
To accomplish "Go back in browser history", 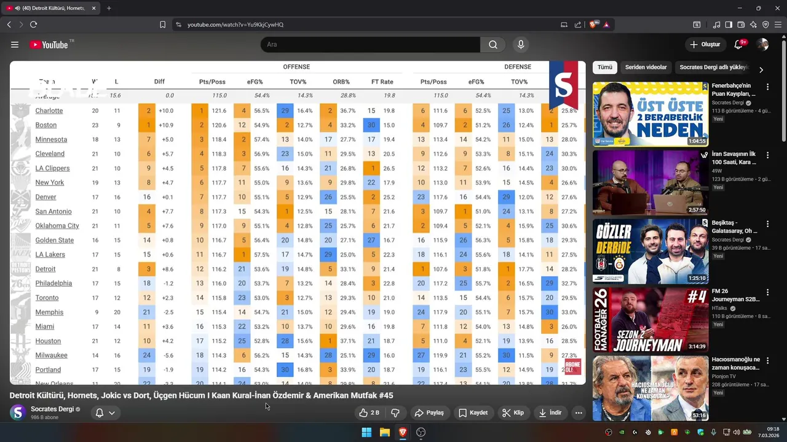I will [9, 25].
